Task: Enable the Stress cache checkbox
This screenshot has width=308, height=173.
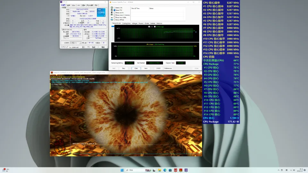Action: (115, 13)
